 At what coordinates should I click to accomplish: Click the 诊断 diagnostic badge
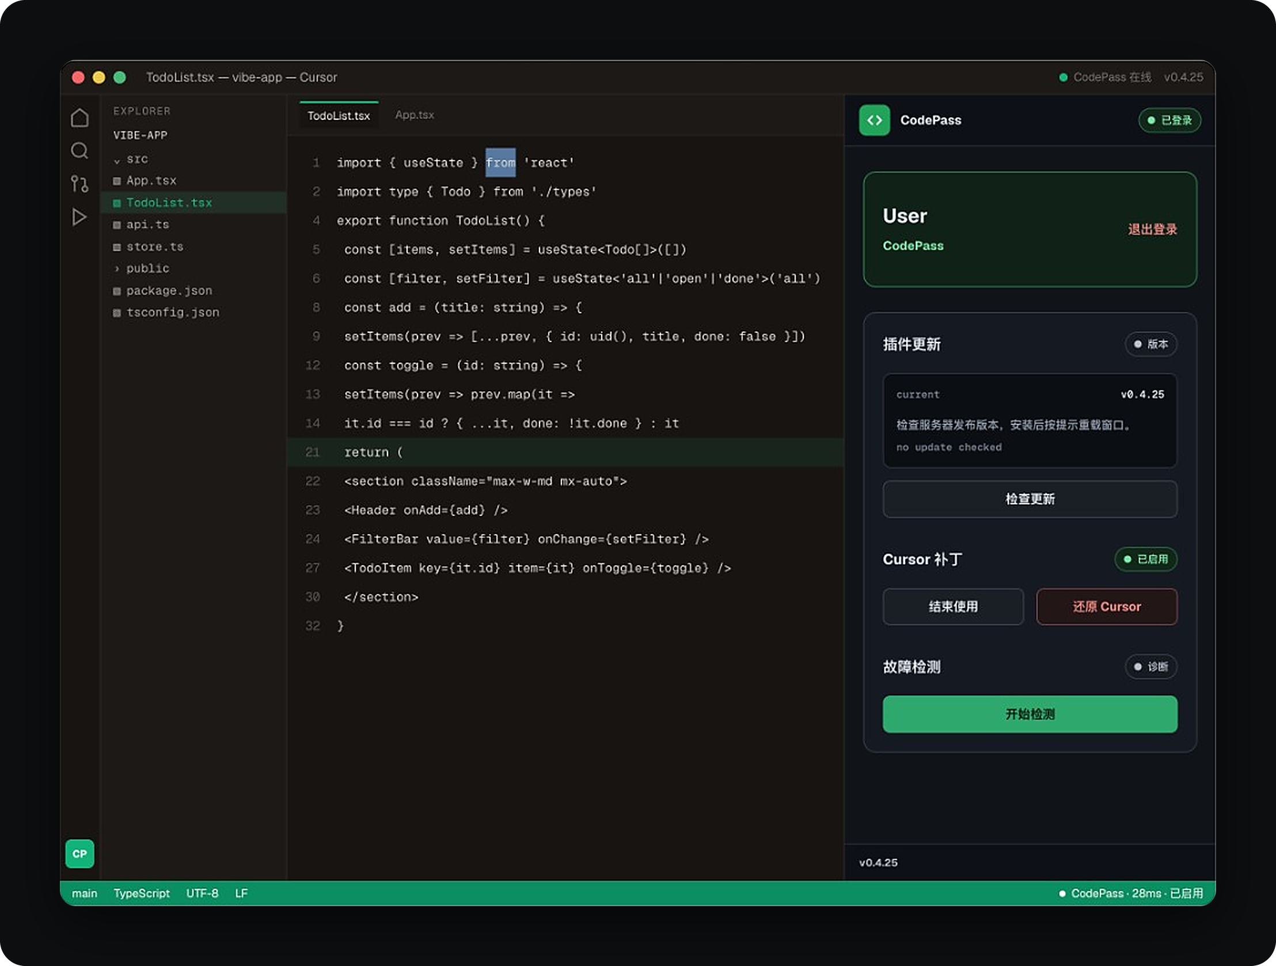pyautogui.click(x=1151, y=667)
